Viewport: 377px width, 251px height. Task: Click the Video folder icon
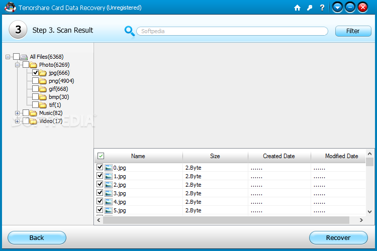tap(33, 121)
